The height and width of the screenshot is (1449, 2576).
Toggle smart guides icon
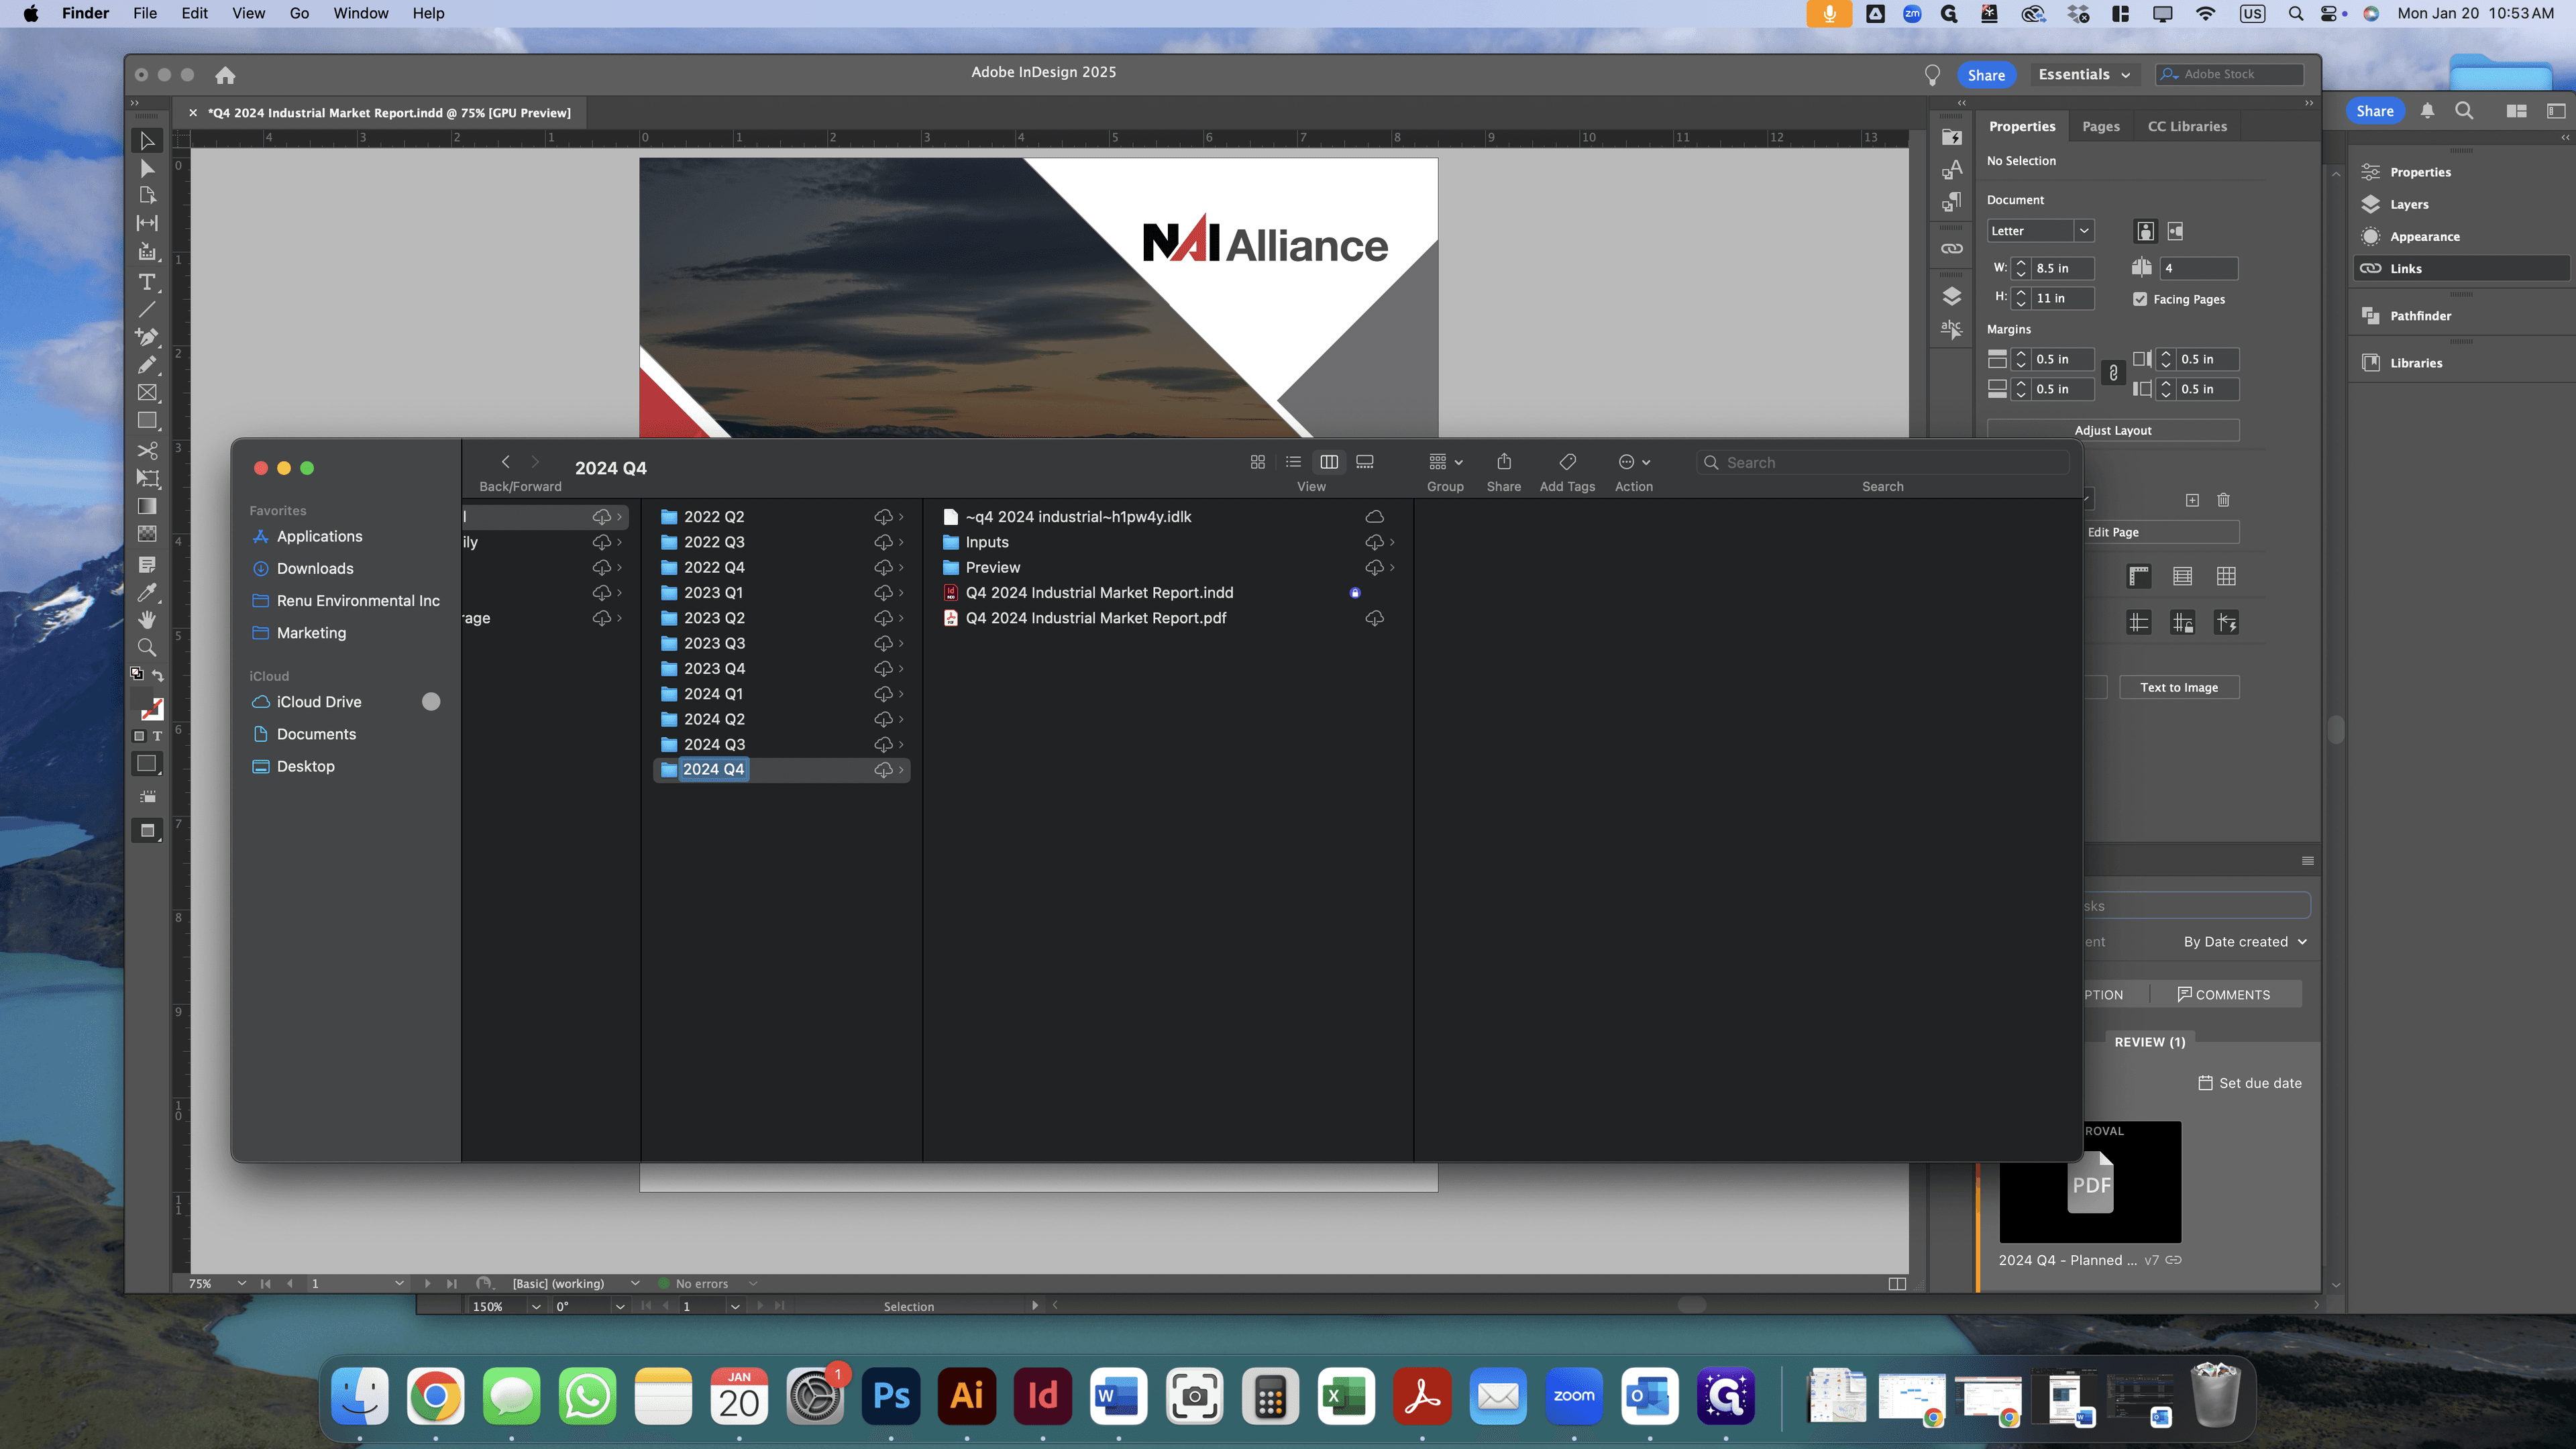click(x=2226, y=623)
